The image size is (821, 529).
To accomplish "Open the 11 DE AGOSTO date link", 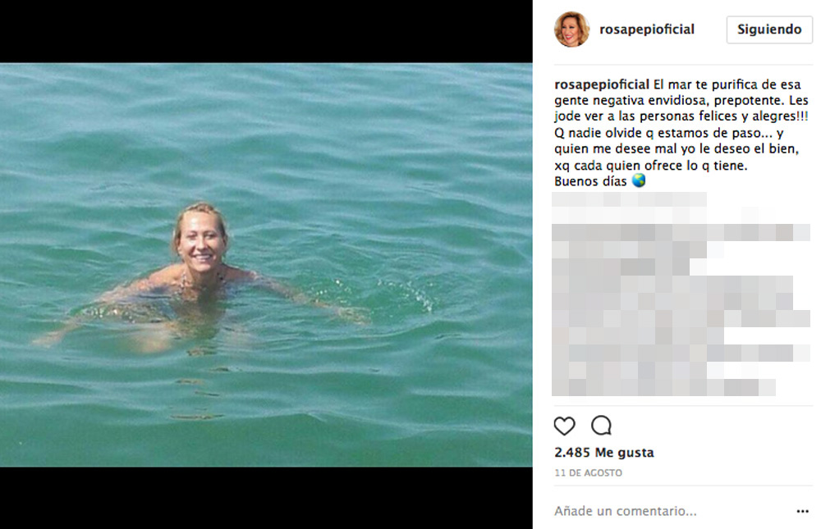I will click(588, 473).
